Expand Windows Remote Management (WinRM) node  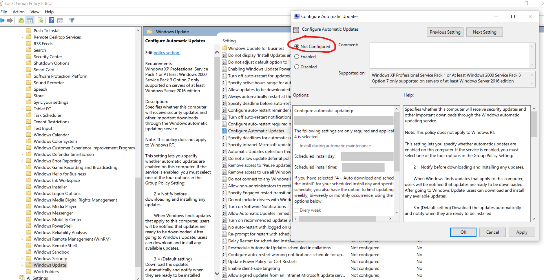pyautogui.click(x=22, y=239)
